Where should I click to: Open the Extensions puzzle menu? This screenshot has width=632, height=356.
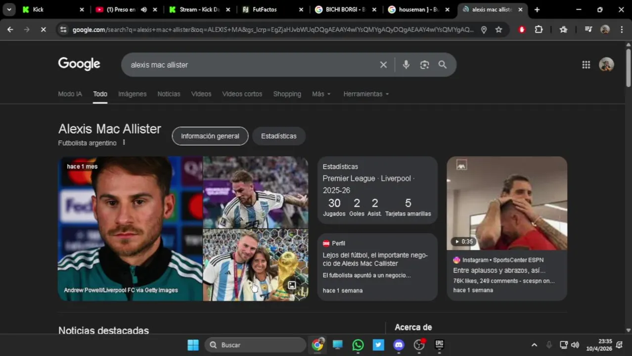click(x=539, y=30)
